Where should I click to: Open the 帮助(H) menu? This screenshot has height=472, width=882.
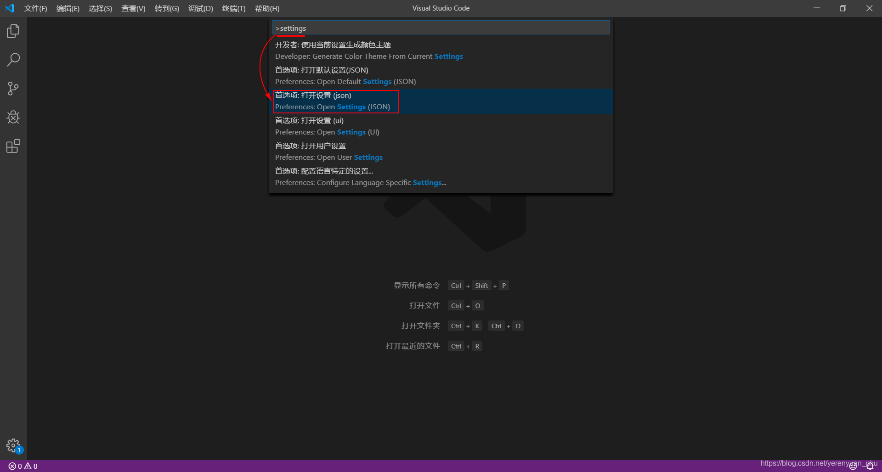point(267,8)
